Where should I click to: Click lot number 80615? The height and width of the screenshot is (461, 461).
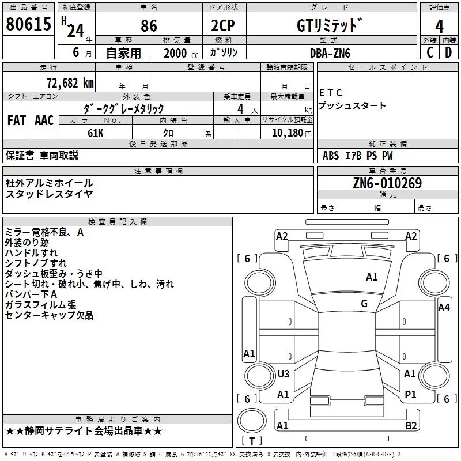28,24
